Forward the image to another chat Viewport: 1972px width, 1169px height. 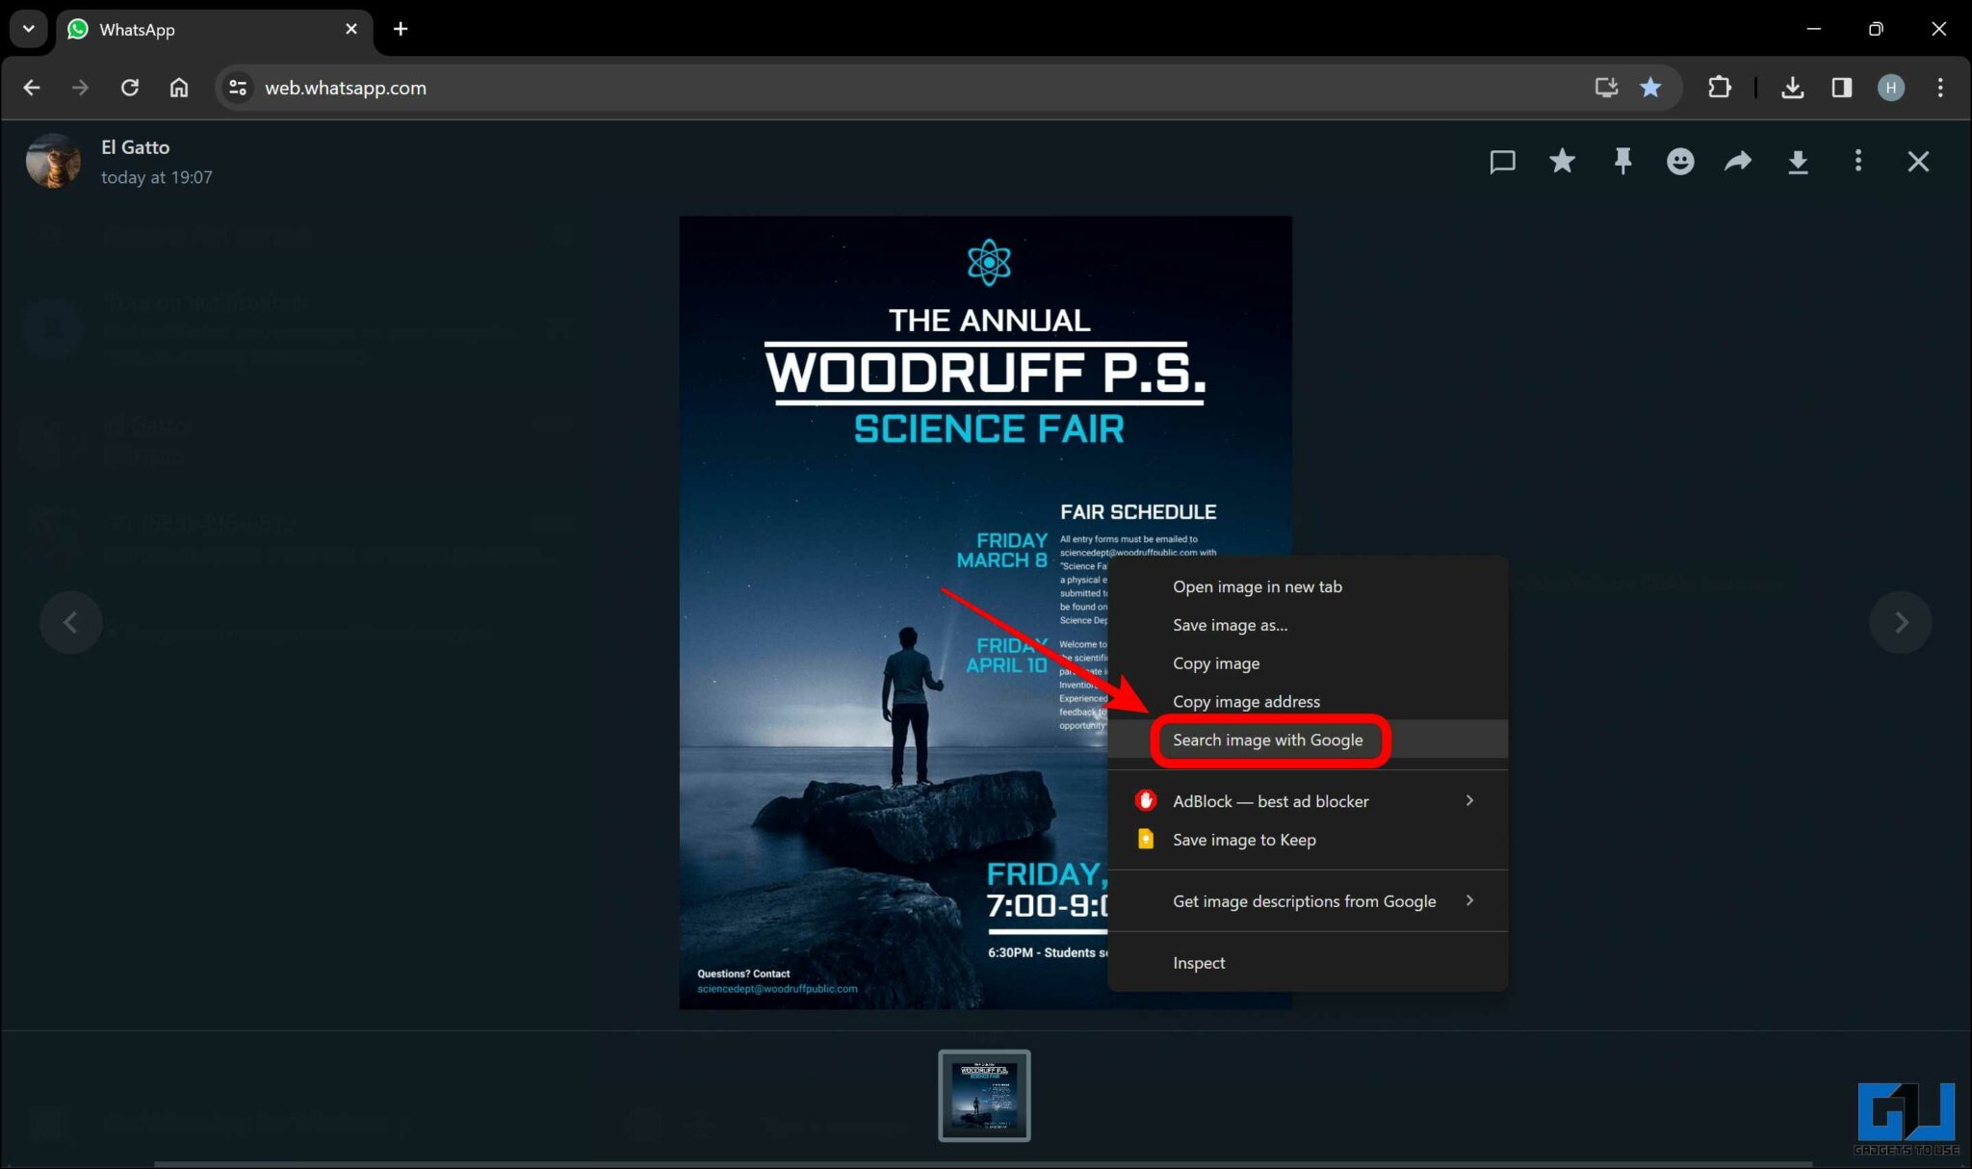coord(1737,161)
